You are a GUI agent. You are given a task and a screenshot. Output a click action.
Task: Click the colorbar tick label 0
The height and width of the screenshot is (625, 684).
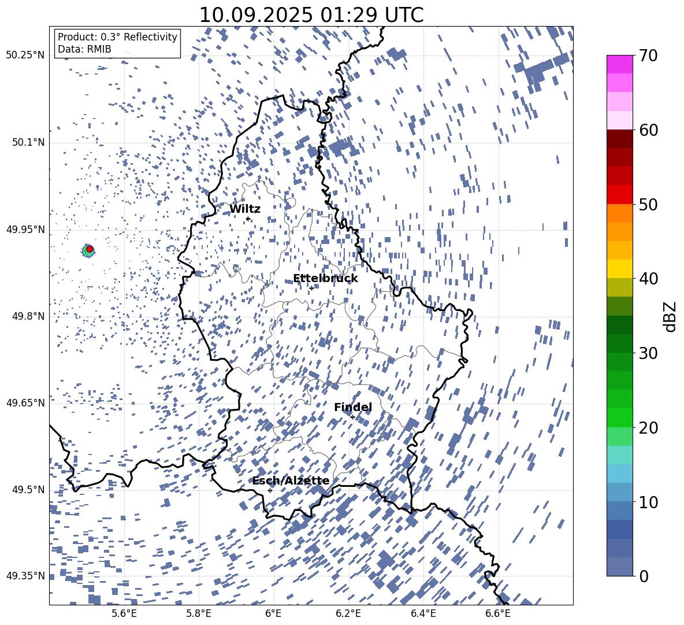(644, 576)
